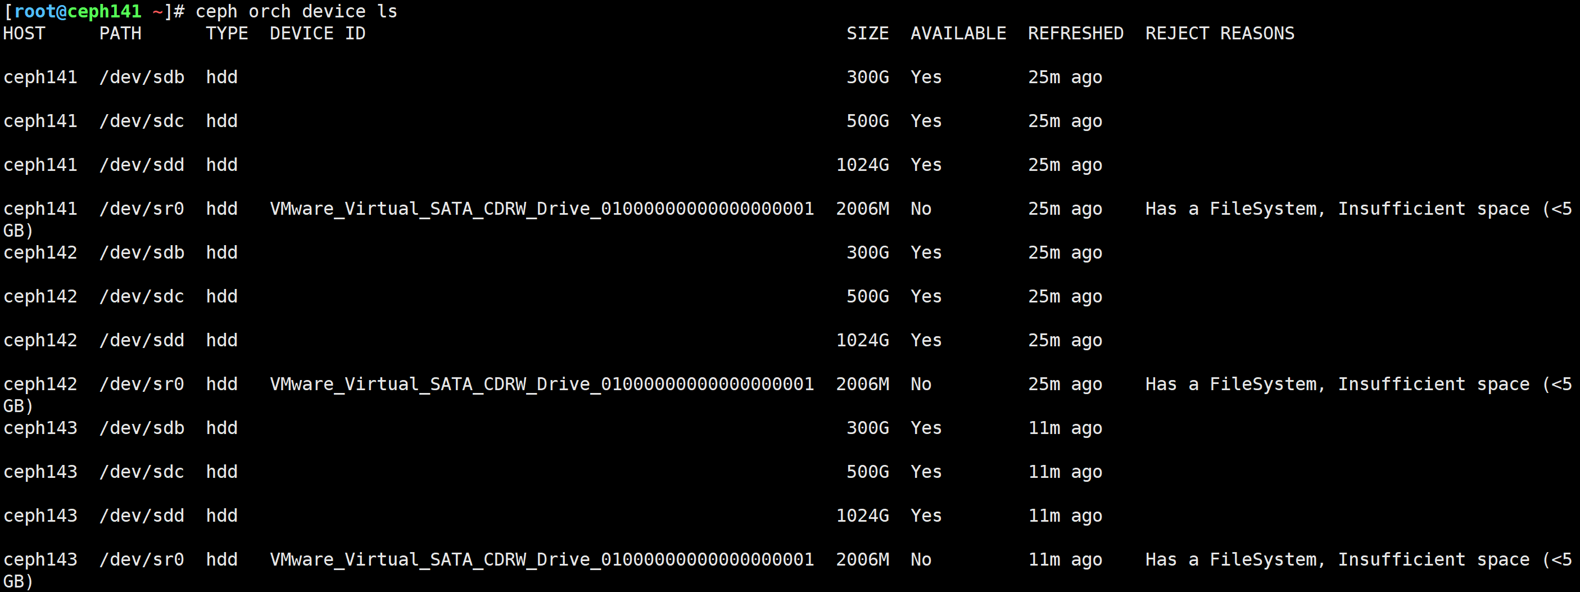Viewport: 1580px width, 592px height.
Task: Click the REFRESHED column header
Action: pyautogui.click(x=1075, y=33)
